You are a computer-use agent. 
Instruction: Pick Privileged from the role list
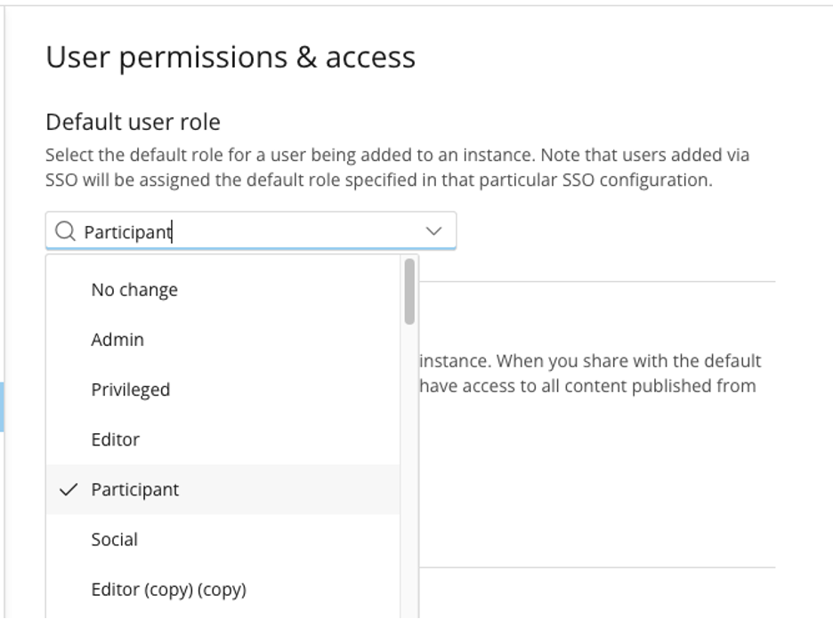coord(222,390)
